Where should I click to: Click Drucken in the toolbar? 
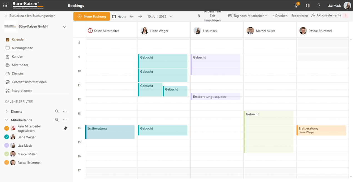tap(280, 16)
